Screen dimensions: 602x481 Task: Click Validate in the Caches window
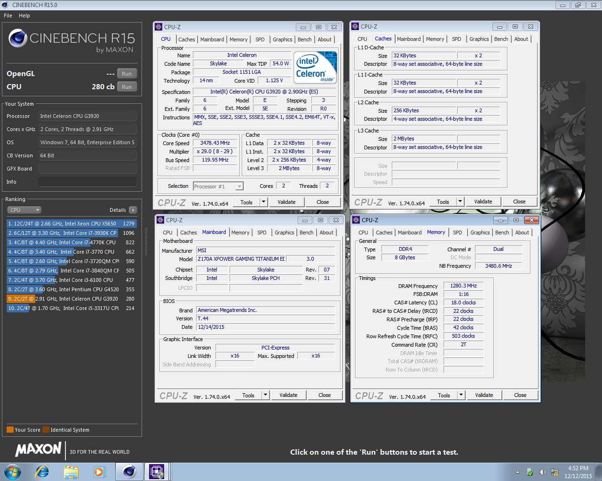tap(483, 202)
